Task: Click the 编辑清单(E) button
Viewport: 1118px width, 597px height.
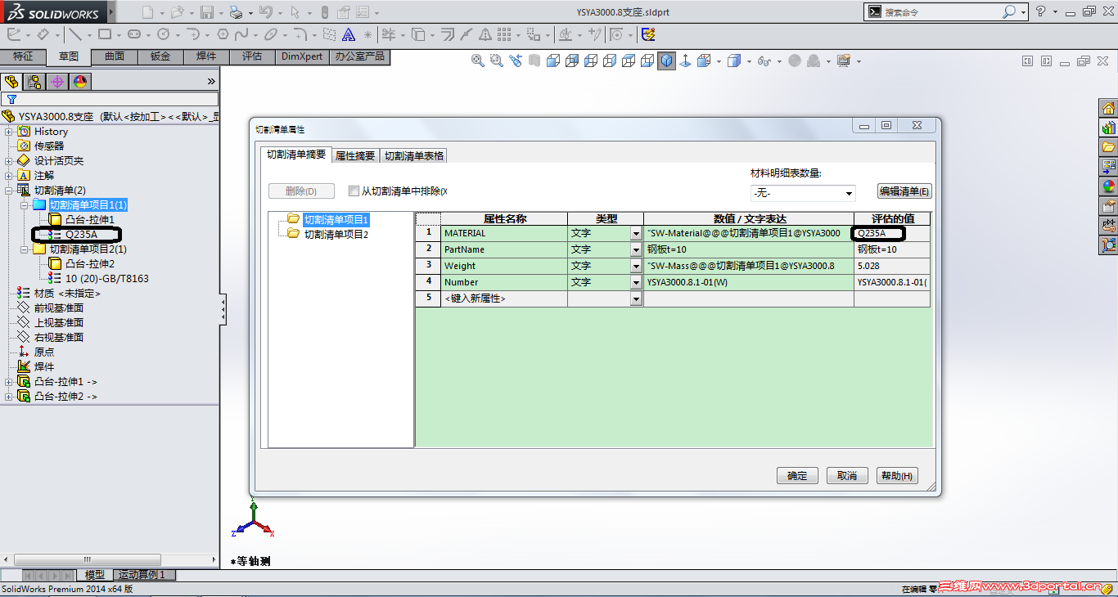Action: point(904,191)
